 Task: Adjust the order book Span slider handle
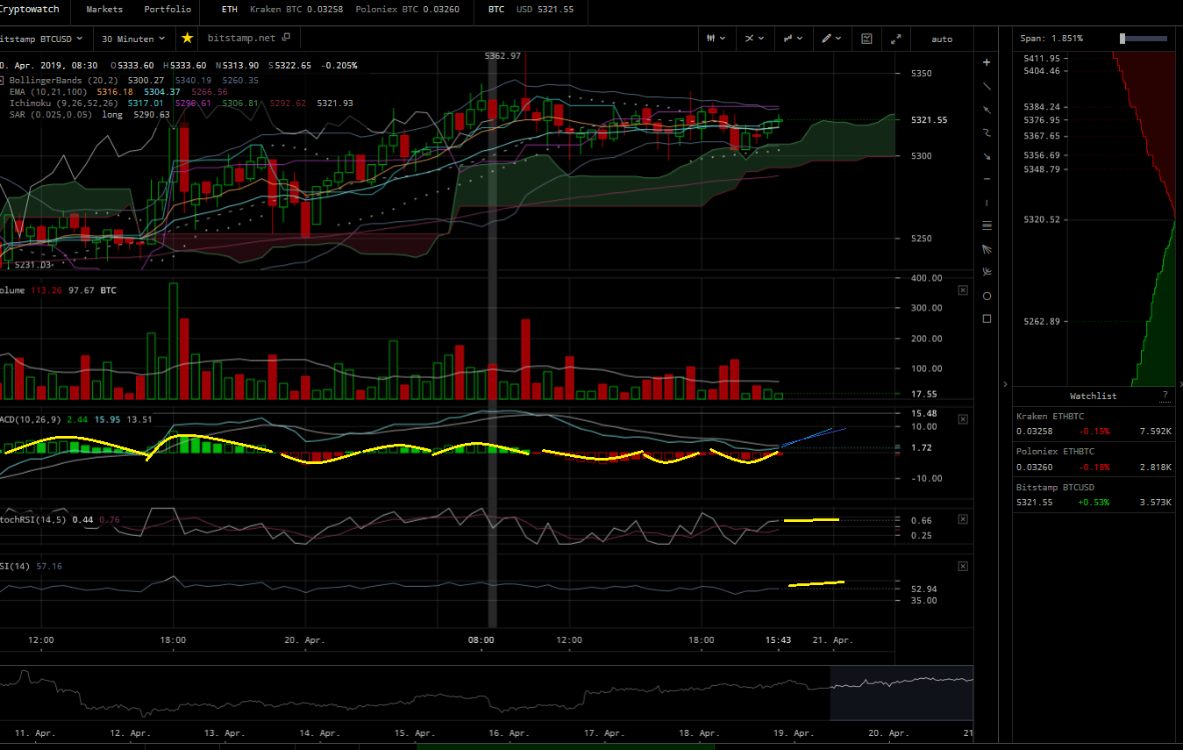click(x=1122, y=39)
